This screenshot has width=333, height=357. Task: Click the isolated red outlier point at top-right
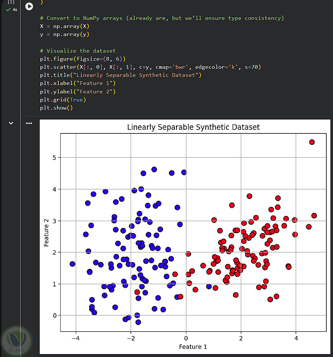pyautogui.click(x=312, y=142)
